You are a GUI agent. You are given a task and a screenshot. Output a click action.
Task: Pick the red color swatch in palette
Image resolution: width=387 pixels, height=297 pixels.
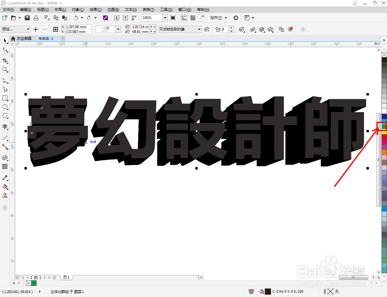[x=384, y=137]
